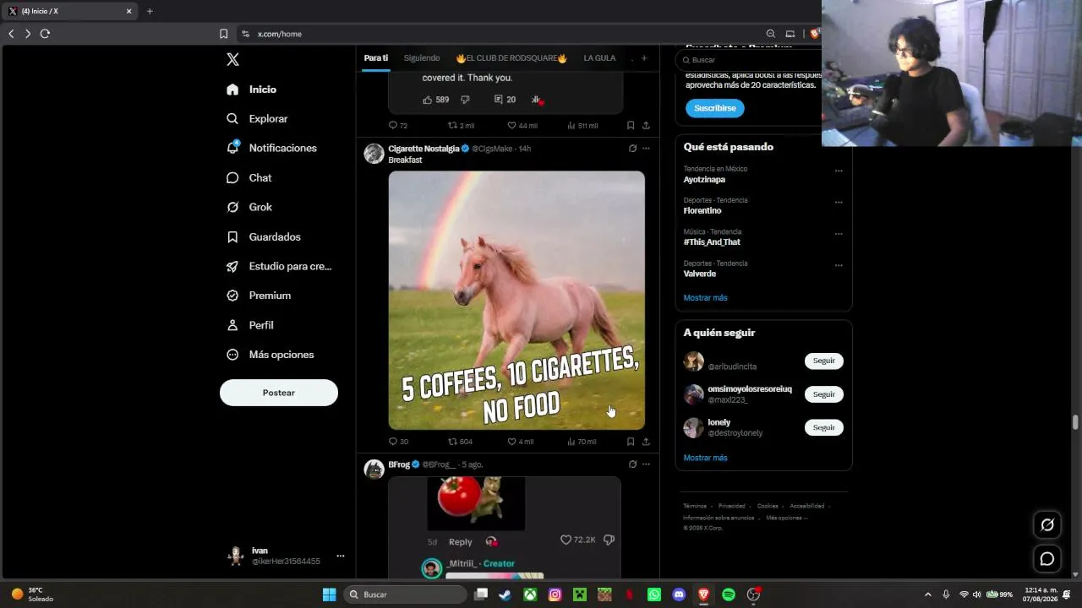
Task: Follow the @aribudincita account
Action: [x=824, y=361]
